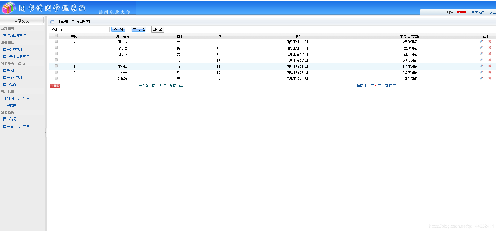Image resolution: width=496 pixels, height=231 pixels.
Task: Click the 目录列表 sidebar header
Action: coord(22,21)
